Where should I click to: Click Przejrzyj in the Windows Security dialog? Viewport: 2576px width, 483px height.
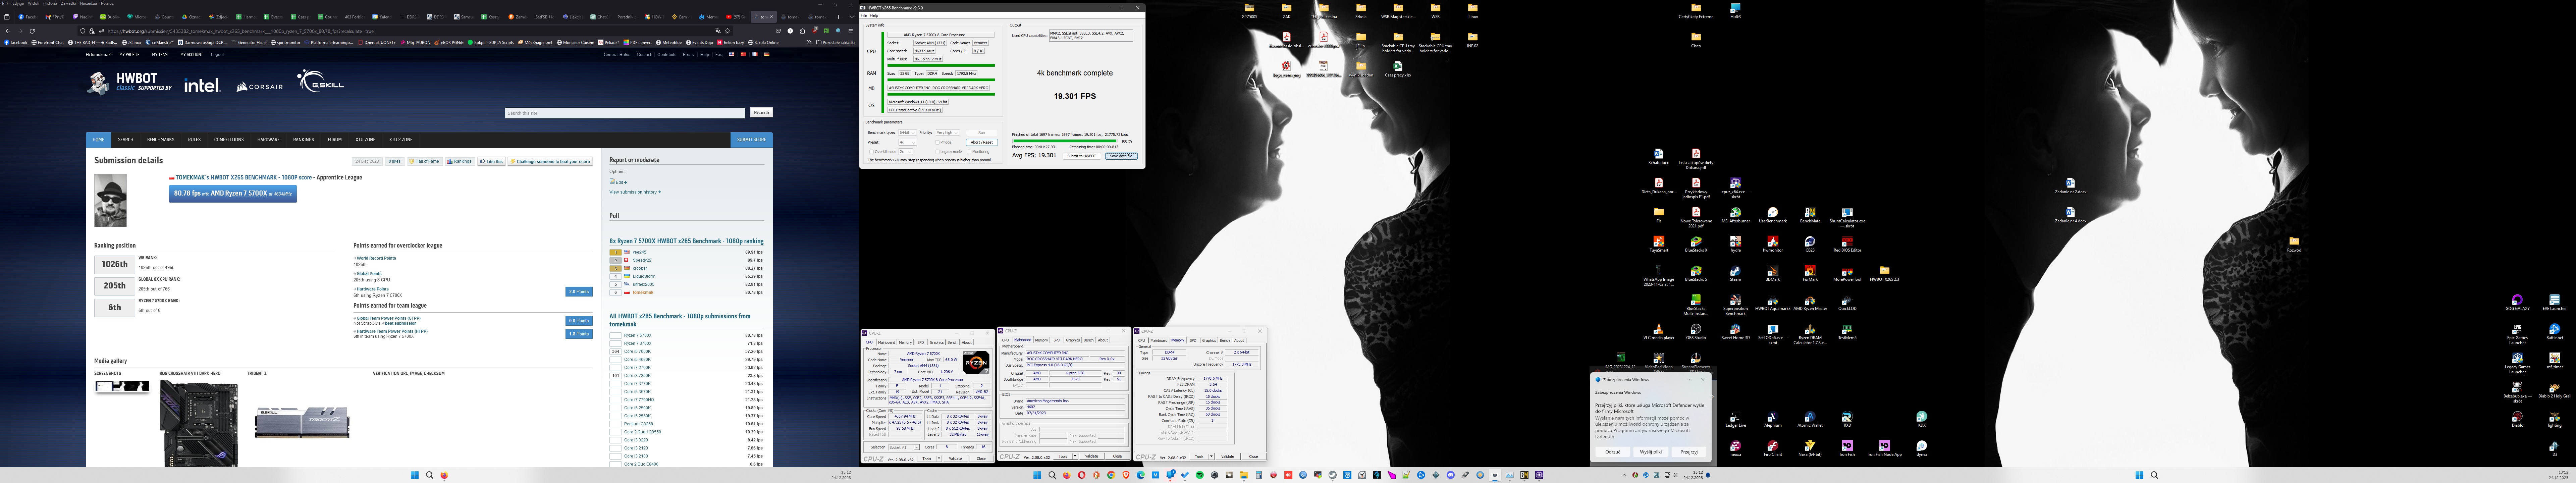tap(1689, 452)
